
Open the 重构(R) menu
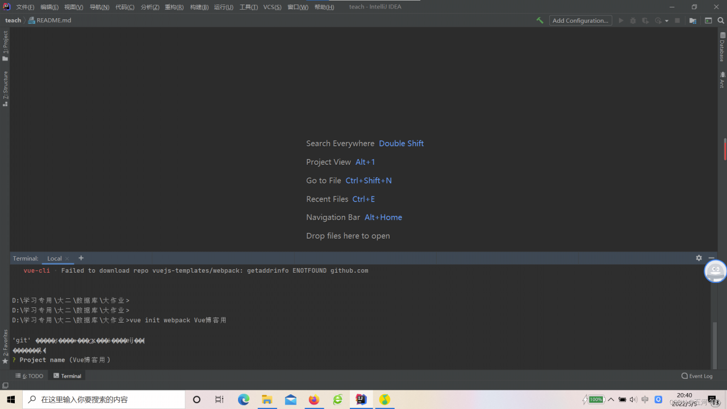(x=174, y=7)
